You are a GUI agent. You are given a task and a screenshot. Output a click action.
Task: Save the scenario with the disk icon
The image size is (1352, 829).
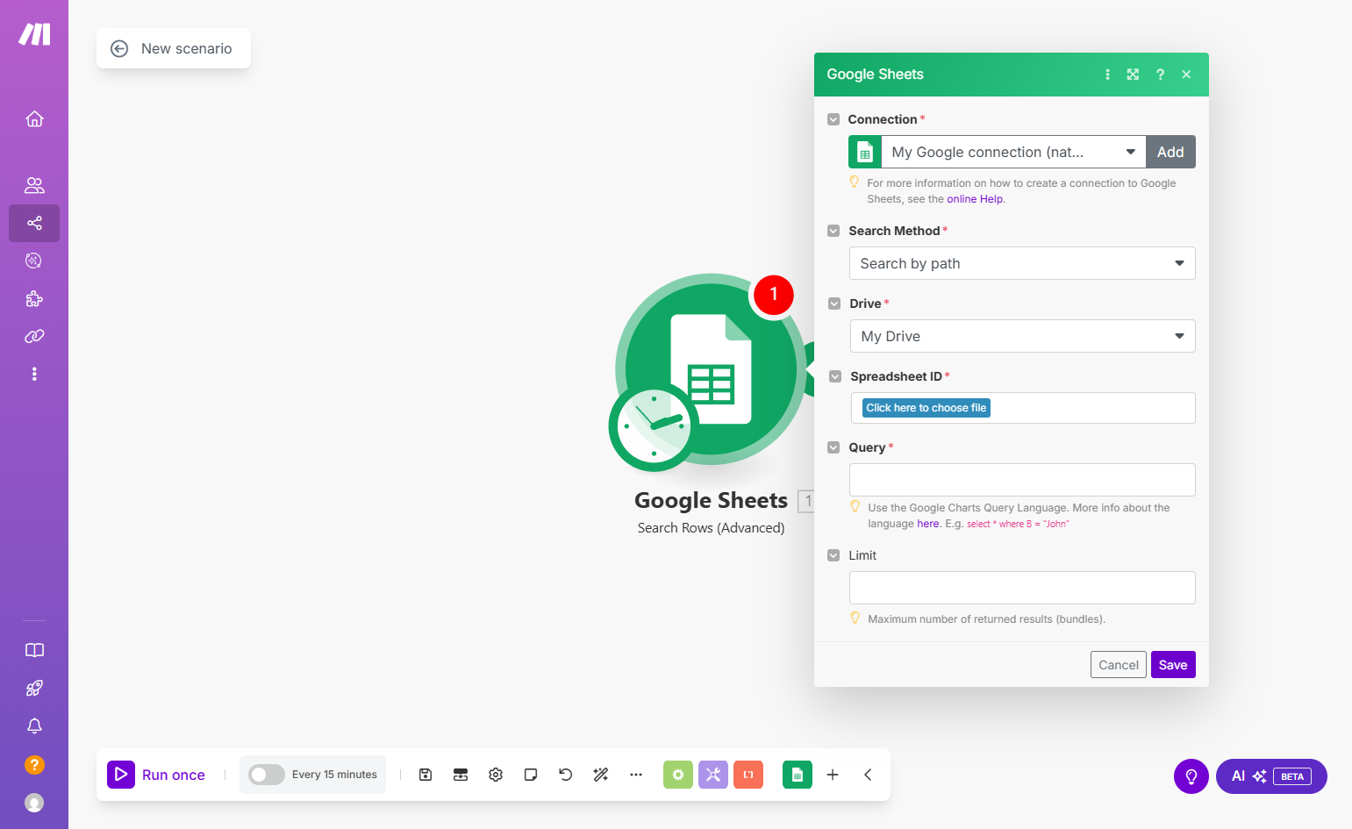click(426, 775)
